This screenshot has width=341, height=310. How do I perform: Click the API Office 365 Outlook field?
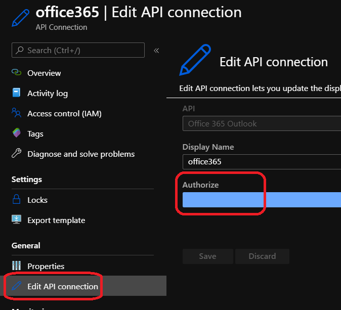click(261, 123)
